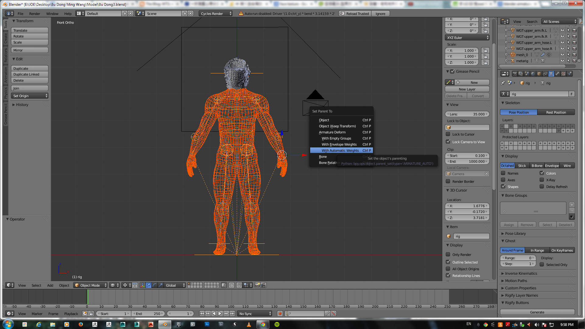Play the animation forward
The height and width of the screenshot is (329, 585).
[220, 313]
